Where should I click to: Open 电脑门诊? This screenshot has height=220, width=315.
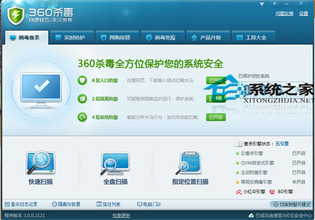pyautogui.click(x=149, y=204)
